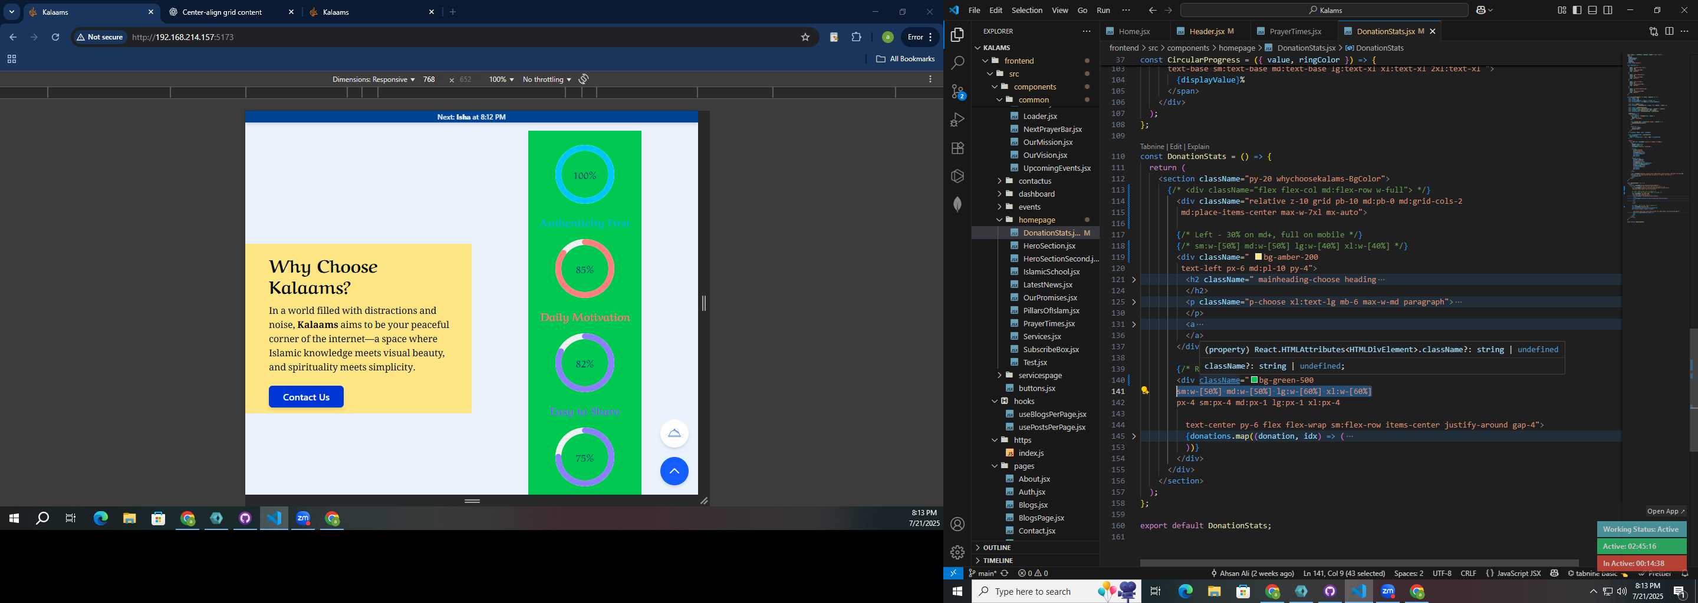
Task: Unfold donations.map block at line 145
Action: click(1134, 436)
